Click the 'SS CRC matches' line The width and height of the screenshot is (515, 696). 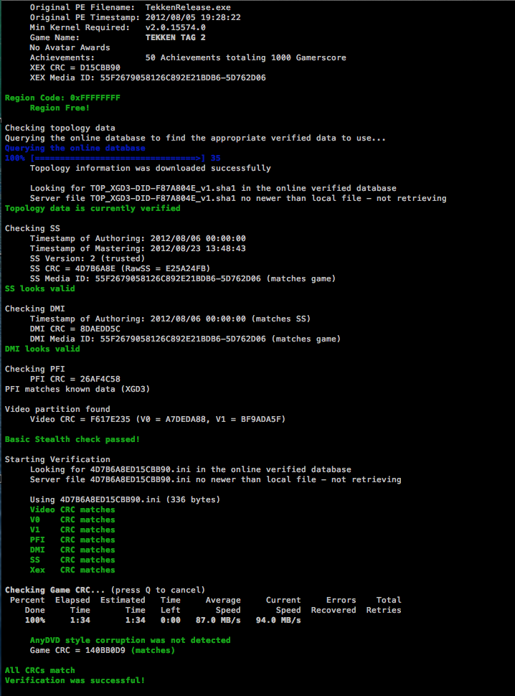[x=72, y=560]
